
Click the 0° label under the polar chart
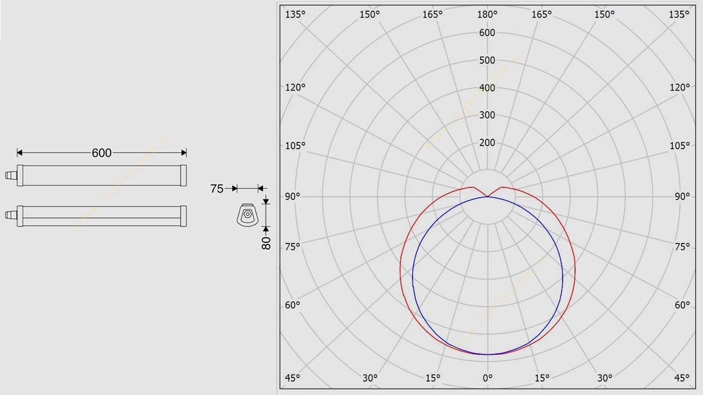pos(487,378)
